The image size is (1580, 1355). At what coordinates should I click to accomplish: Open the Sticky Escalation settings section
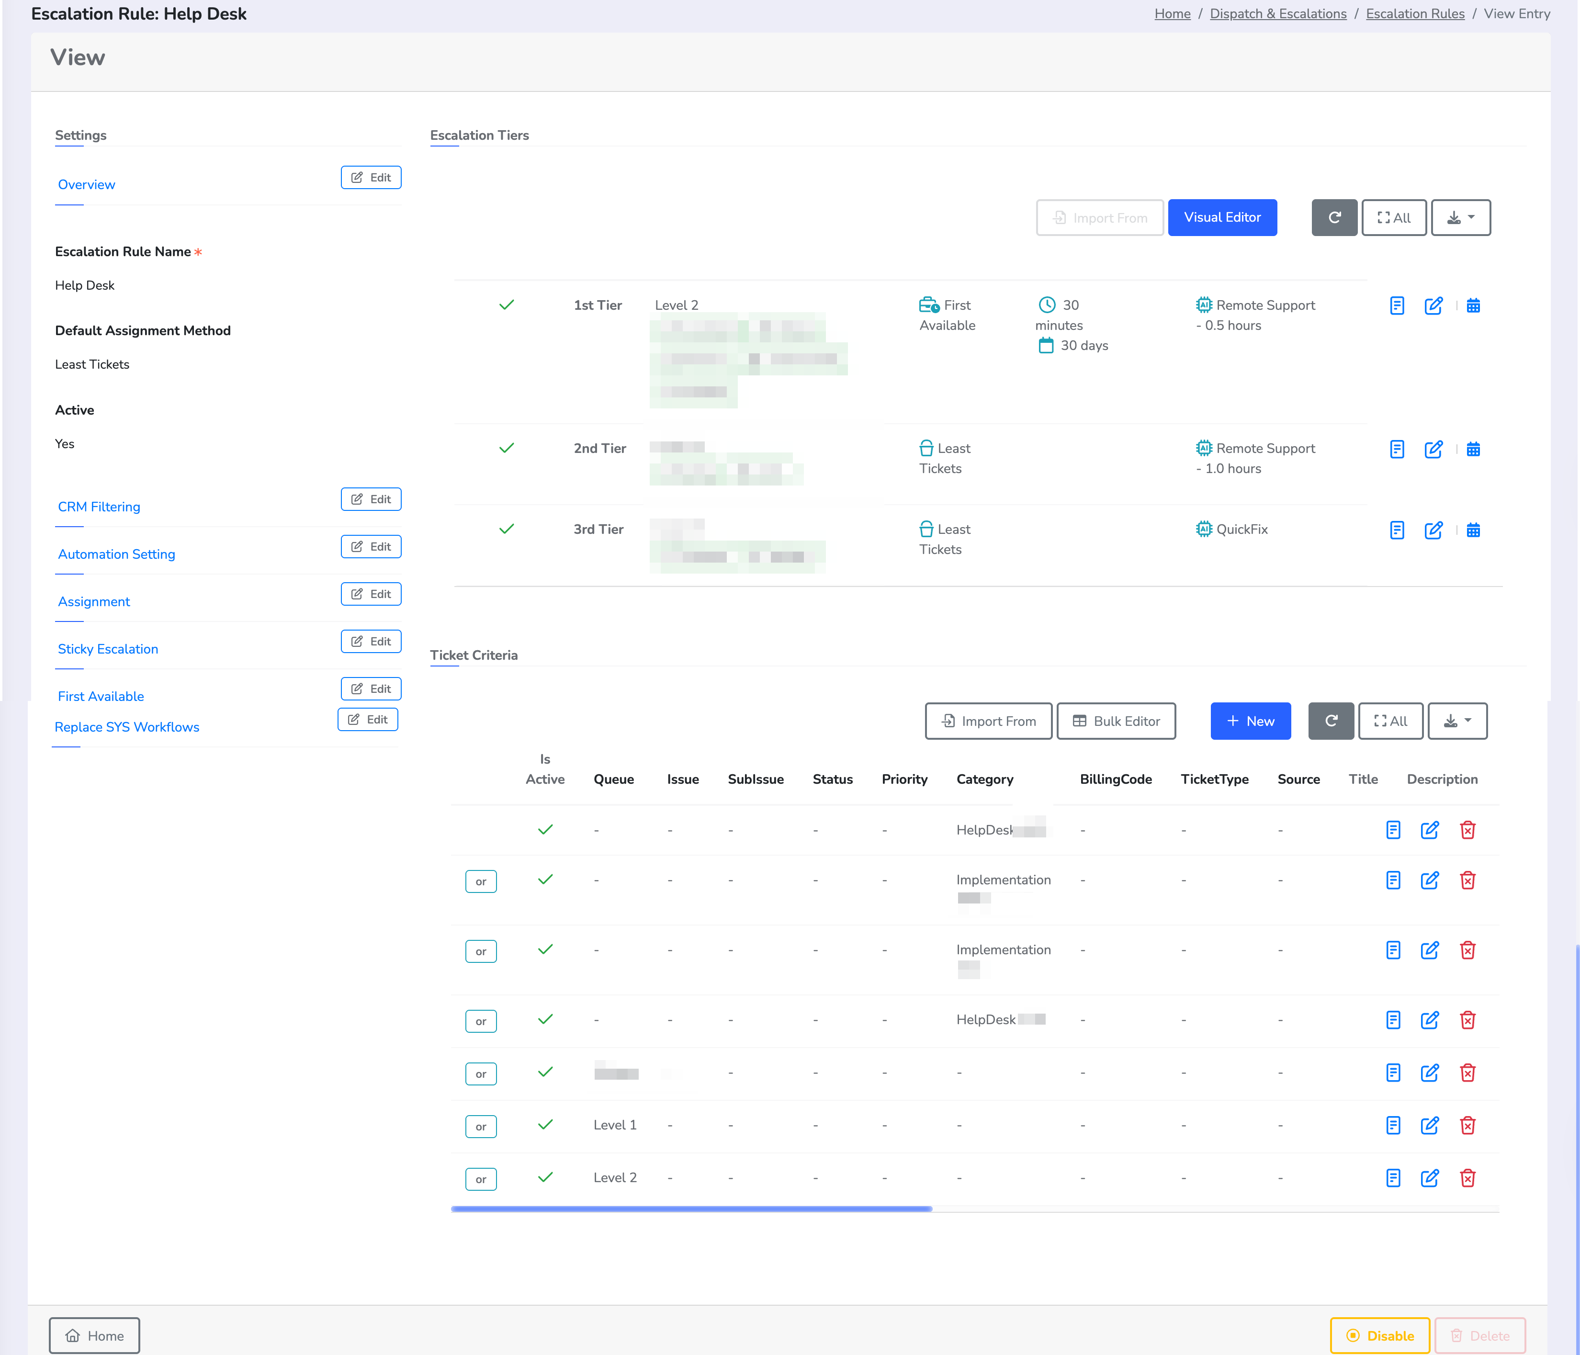tap(108, 649)
